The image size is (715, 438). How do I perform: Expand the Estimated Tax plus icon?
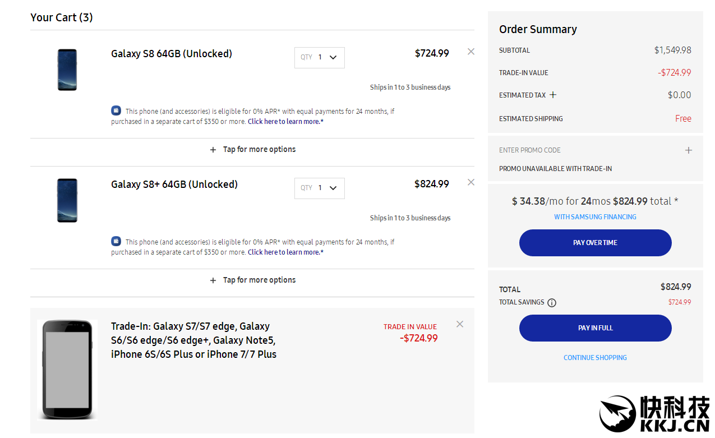[553, 95]
